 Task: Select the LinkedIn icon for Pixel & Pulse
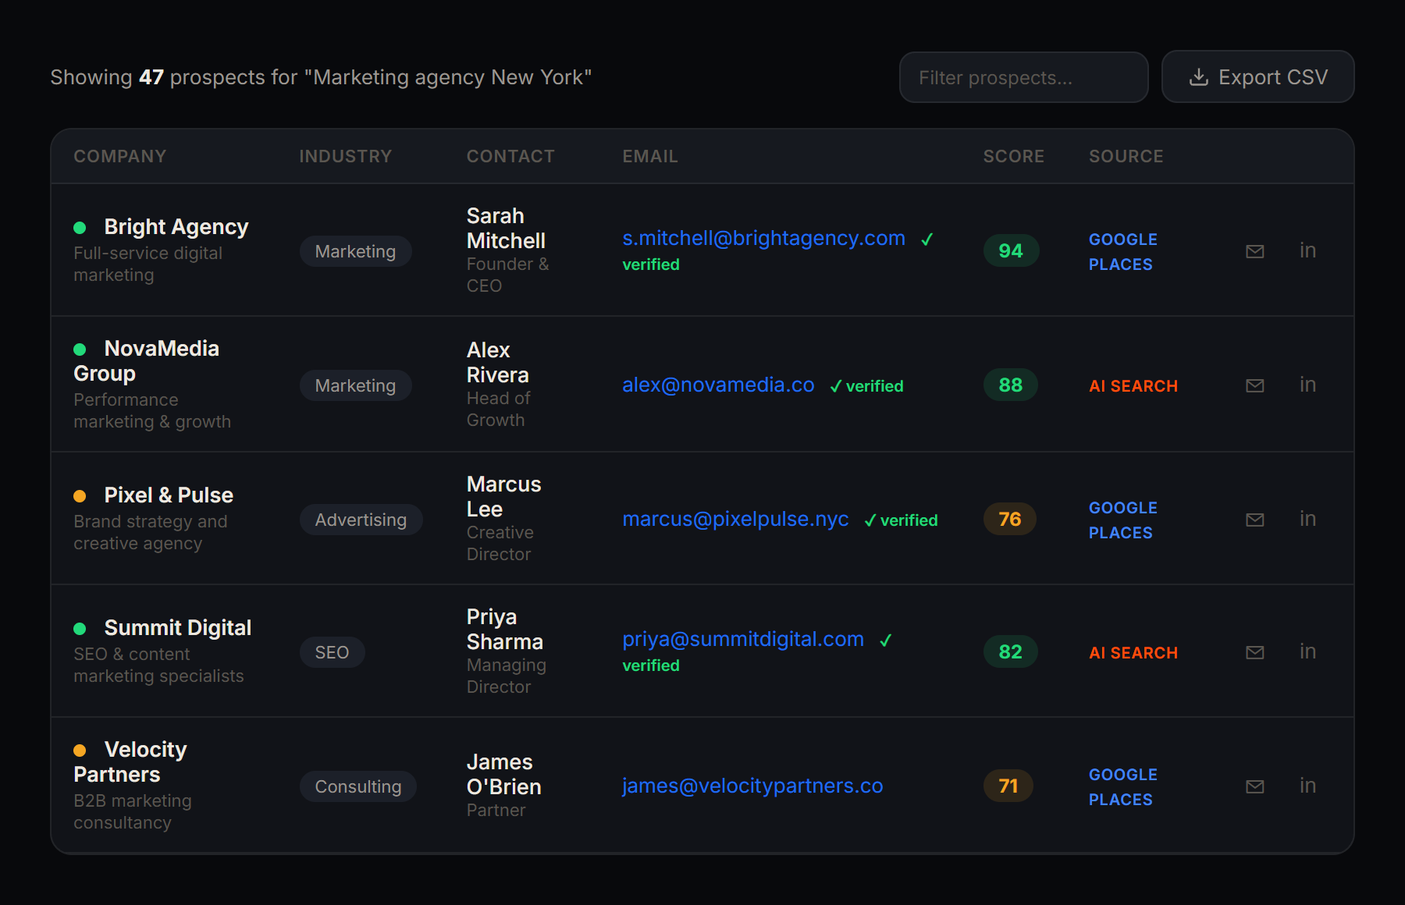pyautogui.click(x=1308, y=518)
